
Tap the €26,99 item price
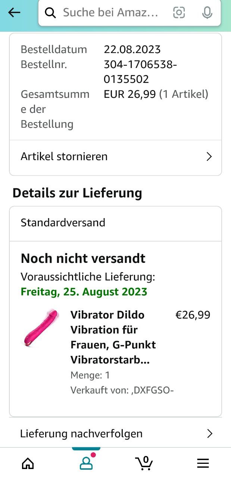193,315
